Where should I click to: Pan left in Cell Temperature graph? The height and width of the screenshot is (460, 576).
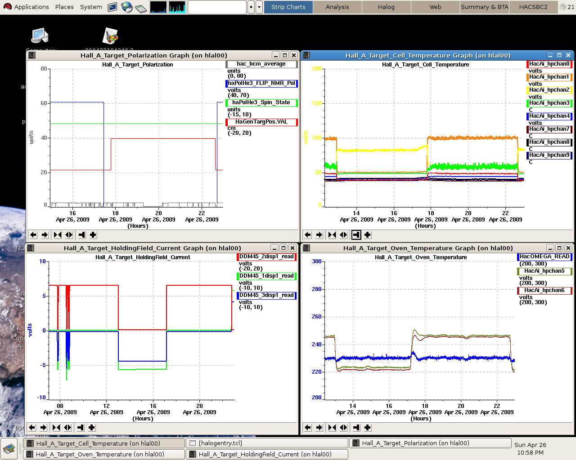pyautogui.click(x=308, y=234)
